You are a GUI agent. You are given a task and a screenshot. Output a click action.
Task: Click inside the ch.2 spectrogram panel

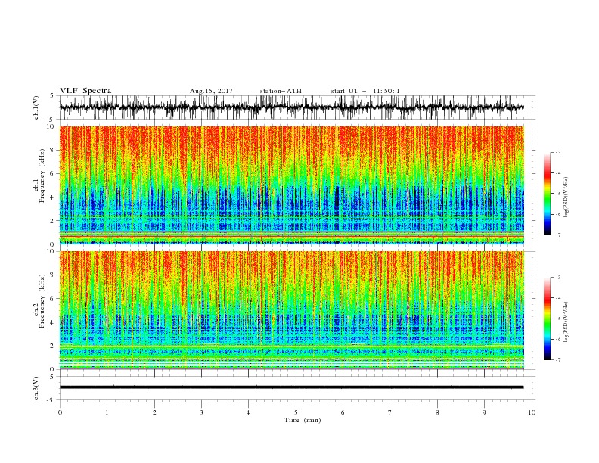point(292,310)
